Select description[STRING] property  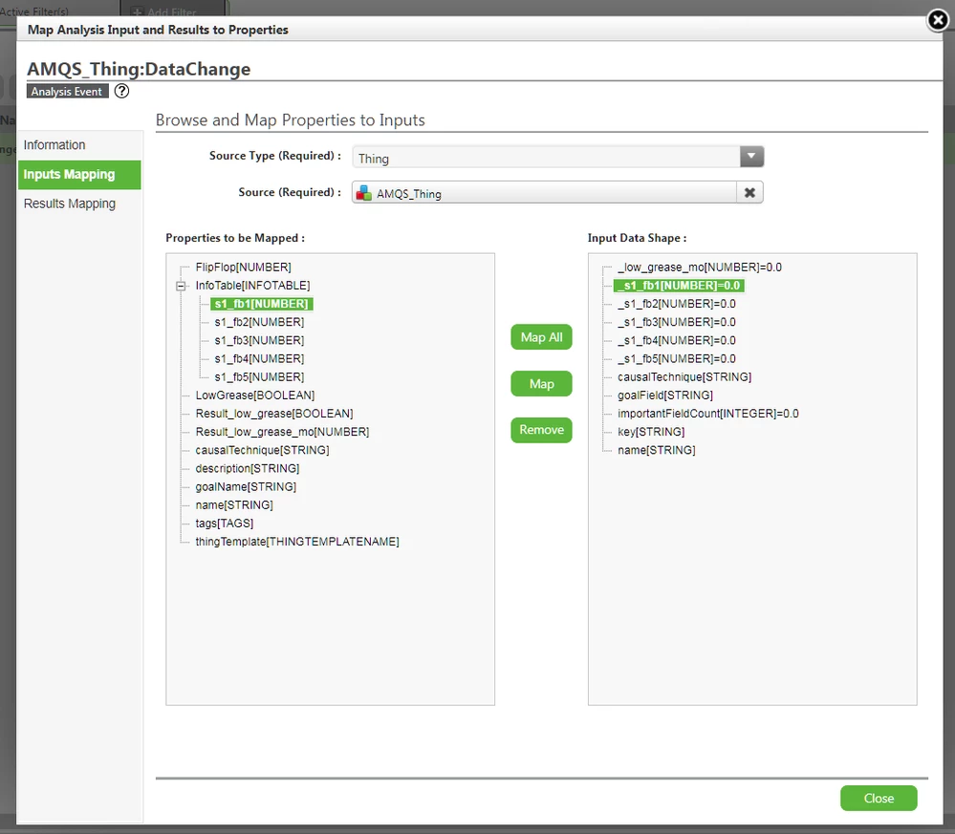[x=248, y=468]
